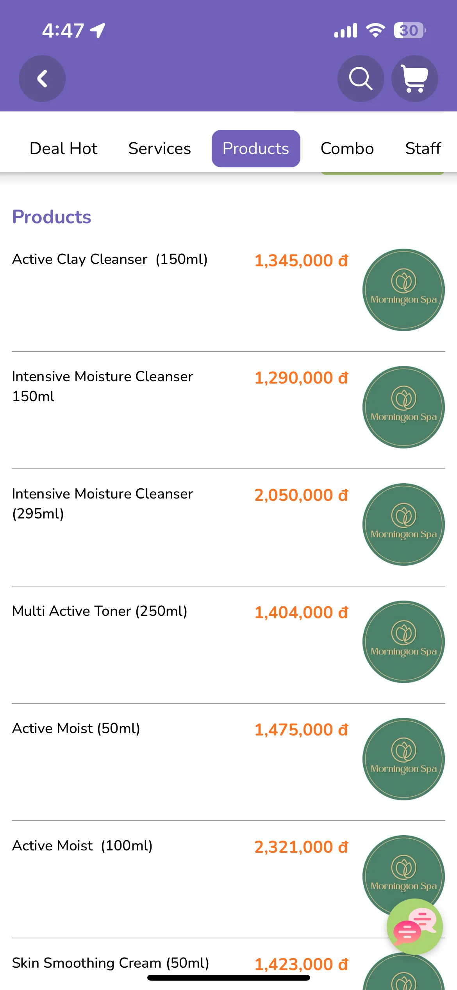
Task: Tap the back arrow button
Action: 42,79
